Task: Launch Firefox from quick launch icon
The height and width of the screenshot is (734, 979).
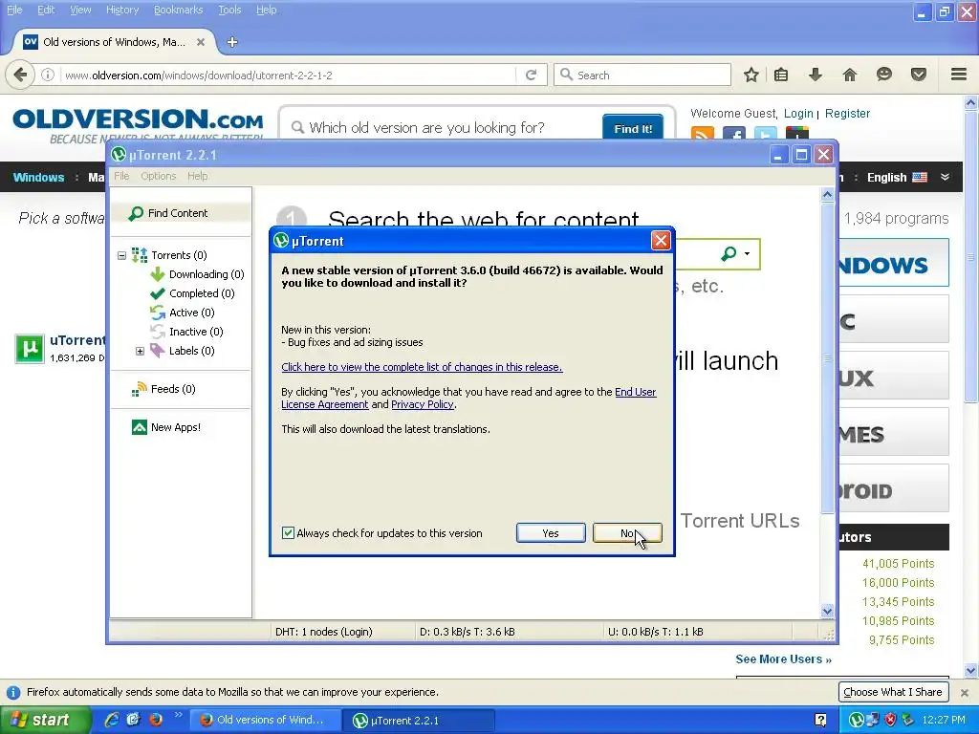Action: click(156, 720)
